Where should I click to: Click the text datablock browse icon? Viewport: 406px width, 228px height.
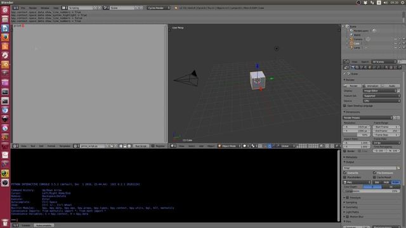(x=76, y=146)
